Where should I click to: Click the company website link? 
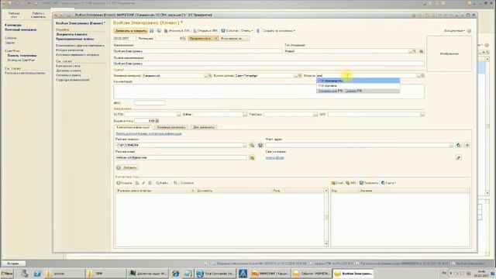click(275, 157)
